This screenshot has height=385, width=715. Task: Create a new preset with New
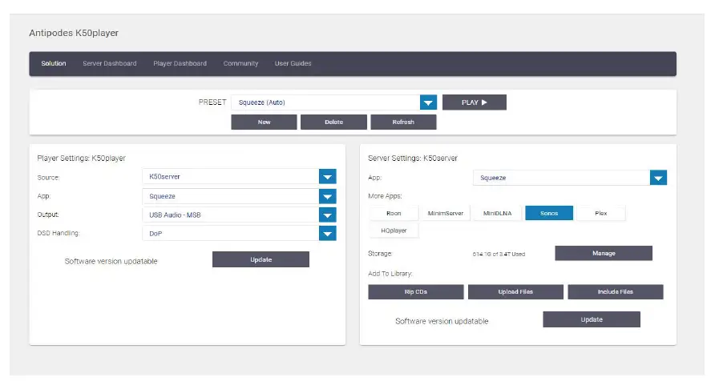(x=264, y=122)
